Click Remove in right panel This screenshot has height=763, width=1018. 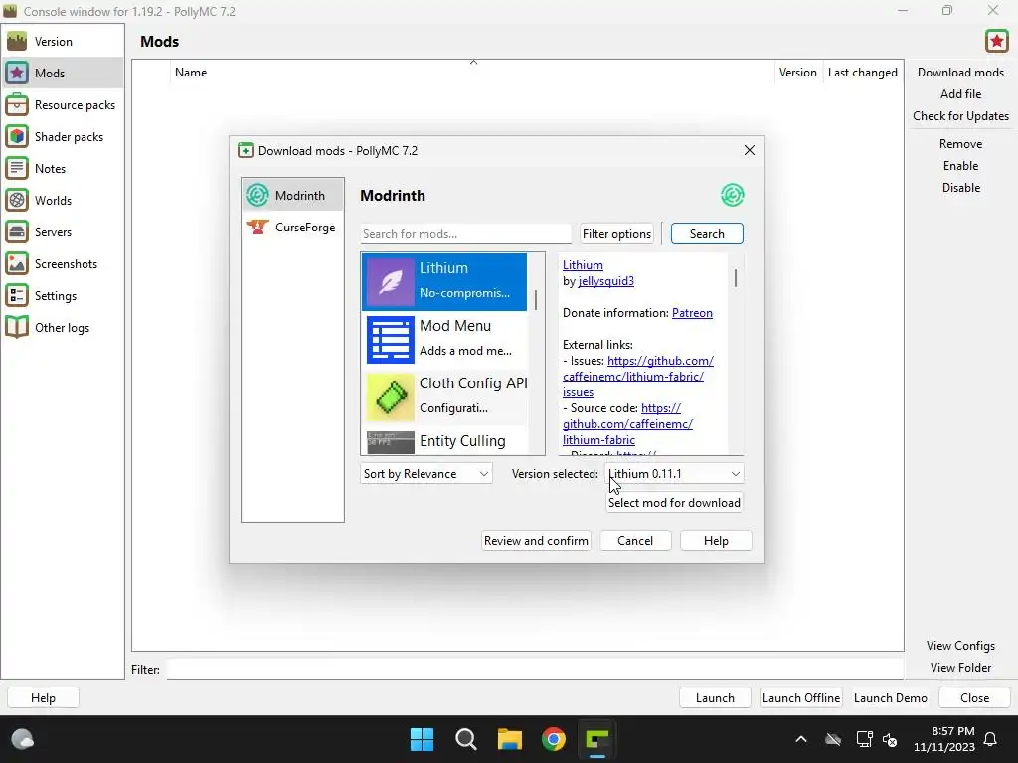(x=960, y=144)
